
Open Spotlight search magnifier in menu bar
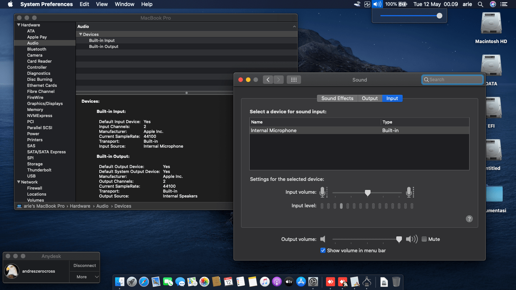click(480, 4)
